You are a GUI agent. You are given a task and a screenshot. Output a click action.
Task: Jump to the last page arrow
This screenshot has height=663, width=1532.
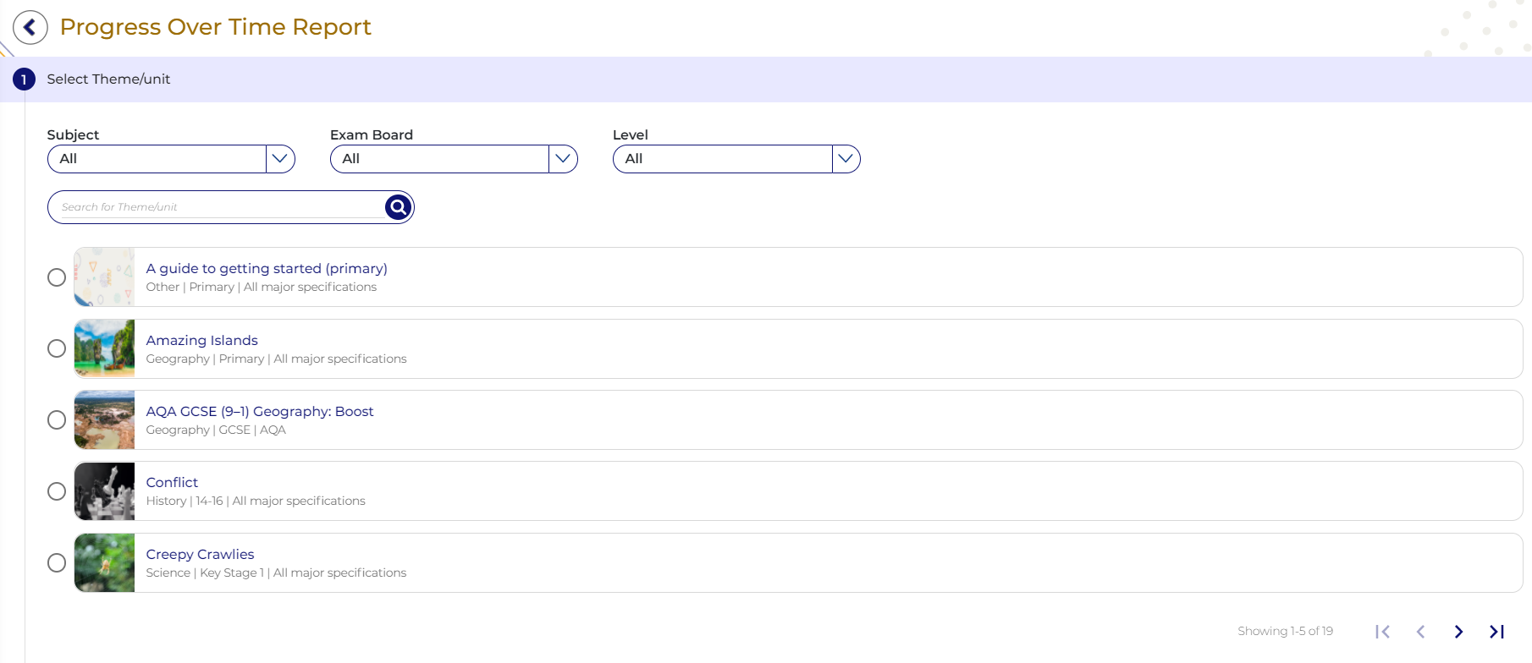click(x=1496, y=632)
